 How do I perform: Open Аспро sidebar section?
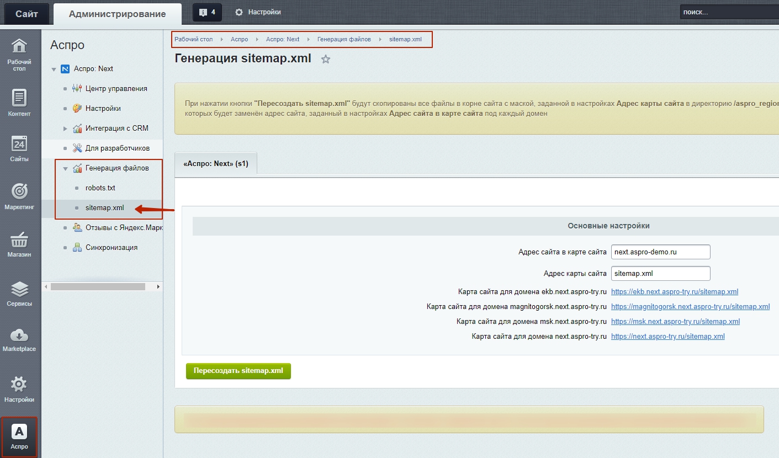pyautogui.click(x=19, y=436)
